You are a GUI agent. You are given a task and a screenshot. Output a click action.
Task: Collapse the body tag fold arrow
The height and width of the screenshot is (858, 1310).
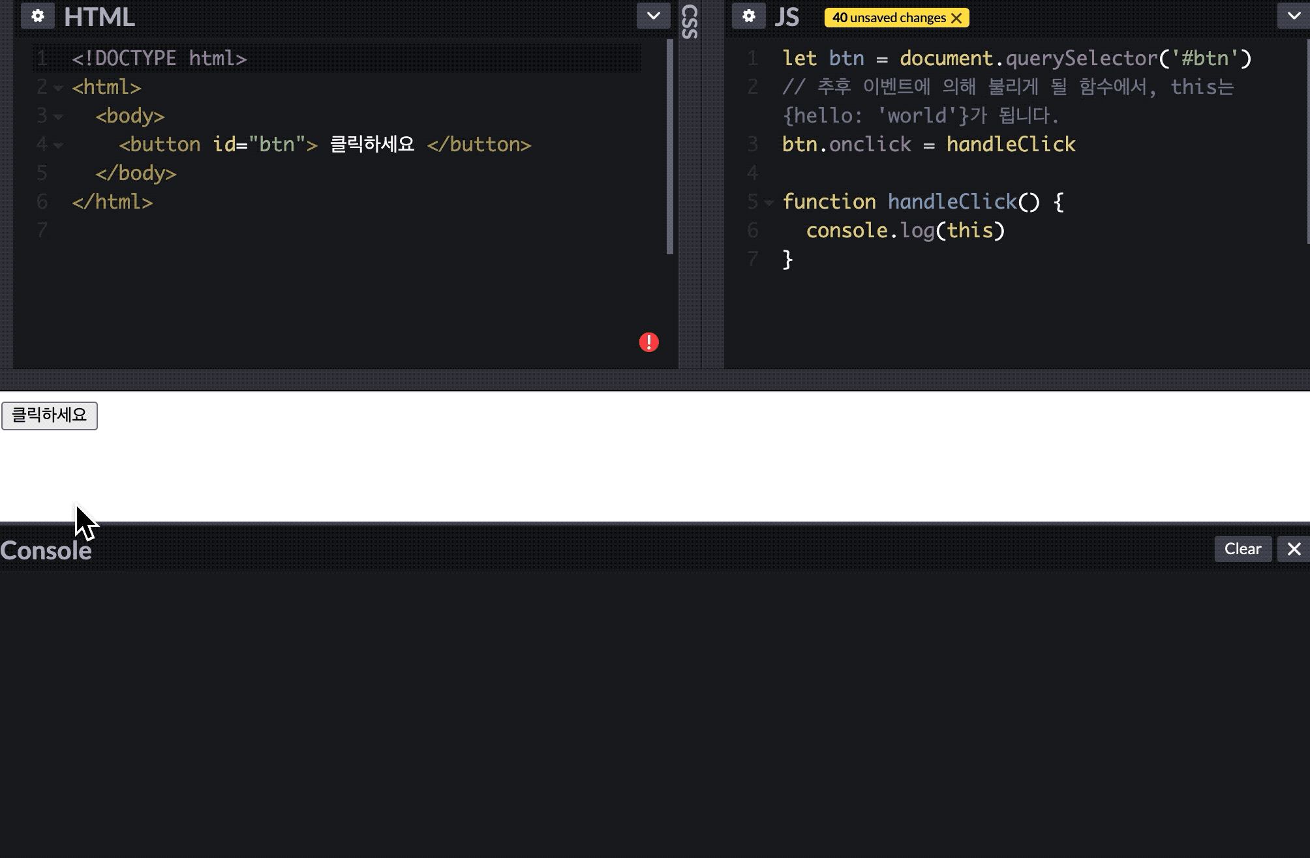[58, 117]
